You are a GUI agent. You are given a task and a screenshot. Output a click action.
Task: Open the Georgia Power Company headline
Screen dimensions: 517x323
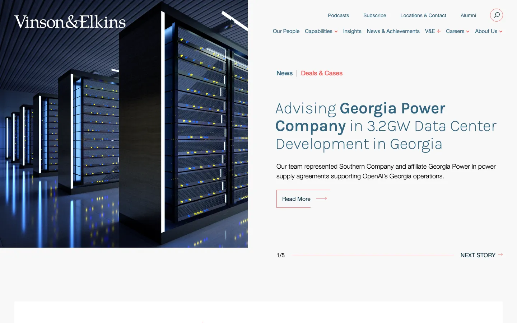pos(386,126)
